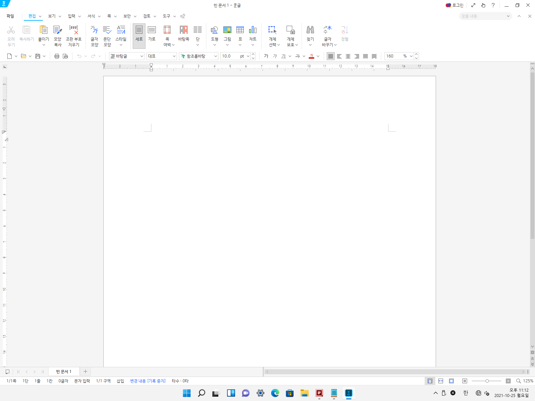This screenshot has width=535, height=401.
Task: Open the pt font size unit dropdown
Action: click(x=248, y=56)
